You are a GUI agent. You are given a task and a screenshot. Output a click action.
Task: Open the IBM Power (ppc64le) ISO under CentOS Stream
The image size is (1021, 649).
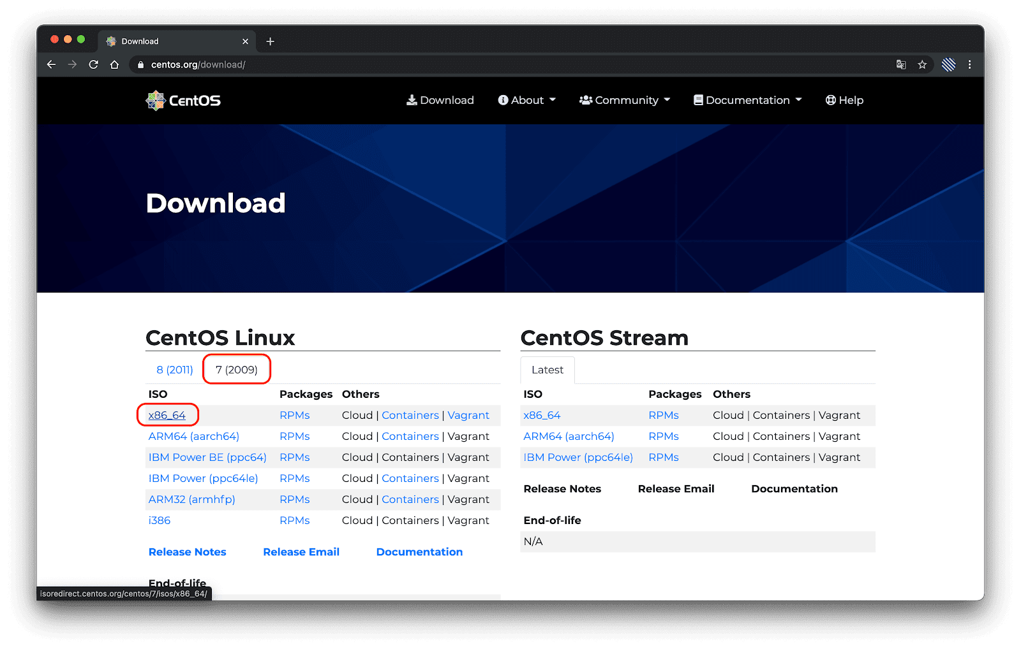578,457
